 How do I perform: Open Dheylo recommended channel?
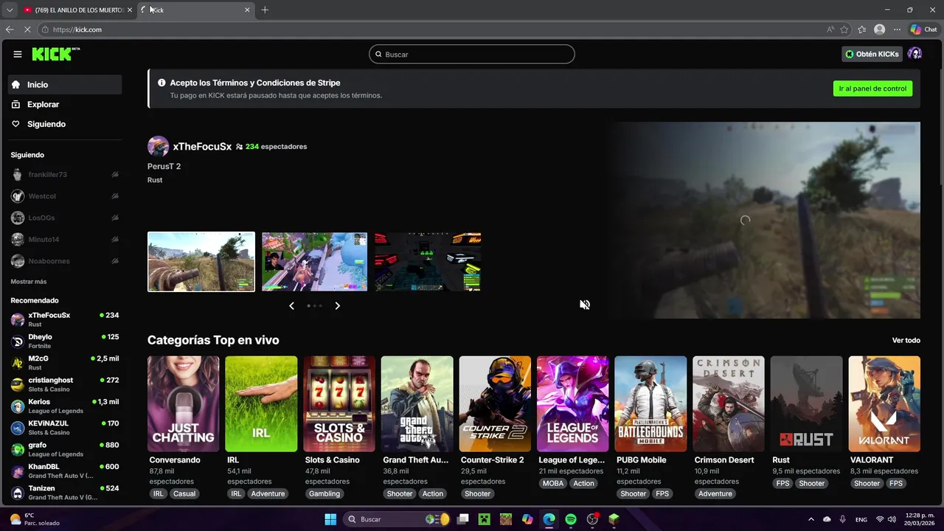click(65, 341)
